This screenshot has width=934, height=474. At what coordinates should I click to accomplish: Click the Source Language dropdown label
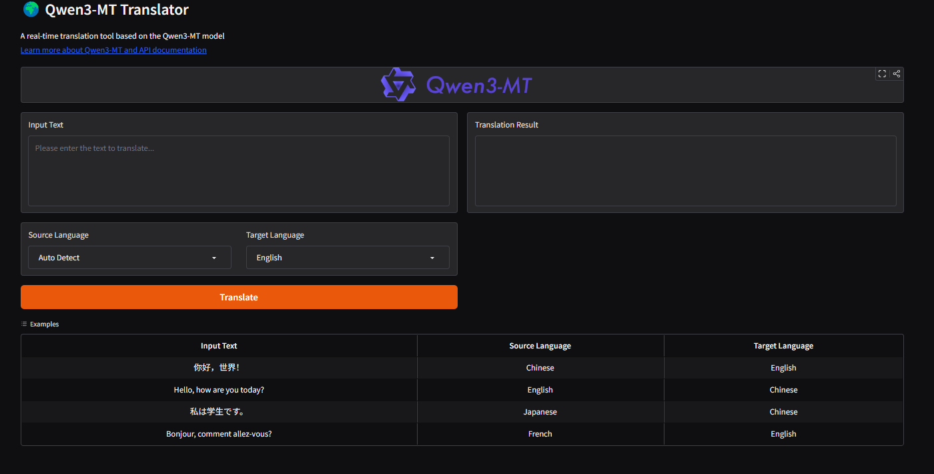[59, 235]
